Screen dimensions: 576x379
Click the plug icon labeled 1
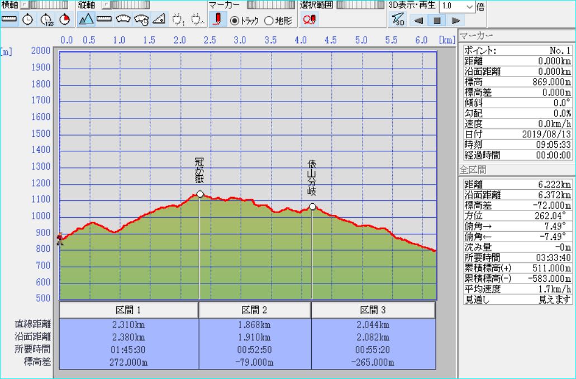(x=178, y=20)
